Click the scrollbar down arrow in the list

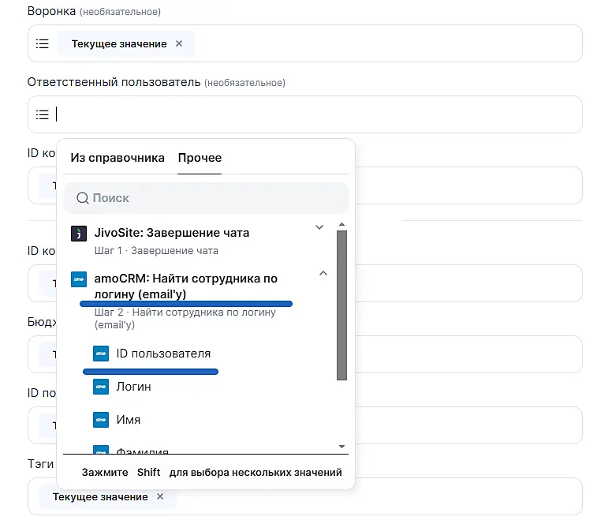click(x=341, y=447)
